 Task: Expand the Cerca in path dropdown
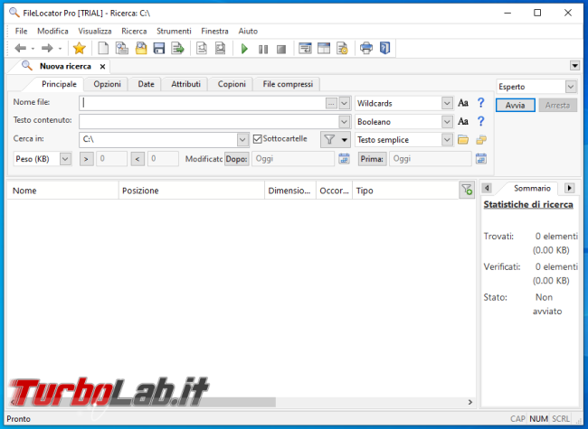pyautogui.click(x=242, y=140)
